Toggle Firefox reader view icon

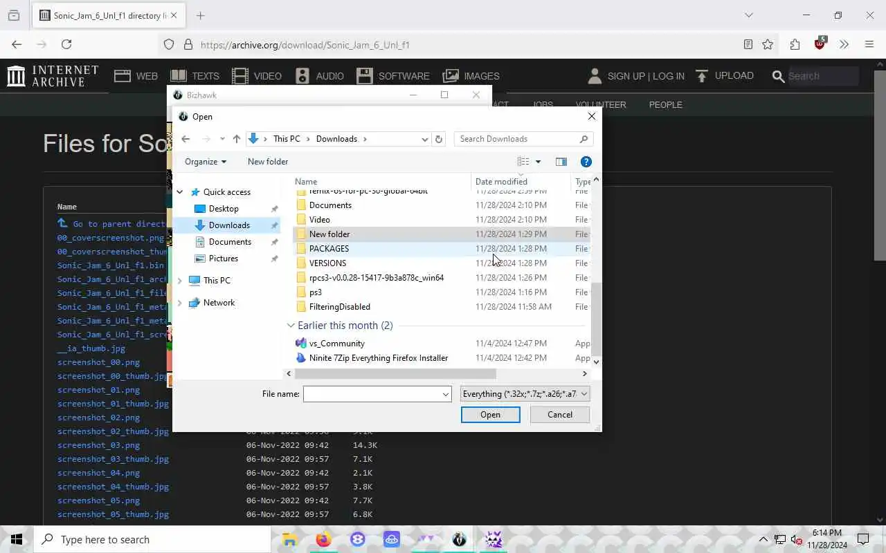(x=748, y=44)
